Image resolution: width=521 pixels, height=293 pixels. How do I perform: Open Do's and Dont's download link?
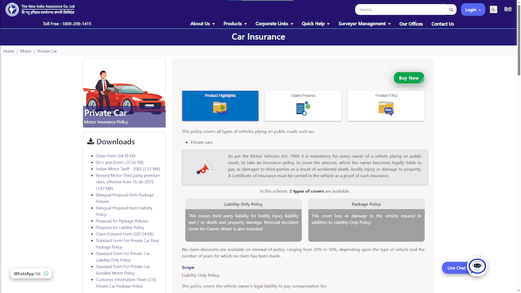point(120,162)
